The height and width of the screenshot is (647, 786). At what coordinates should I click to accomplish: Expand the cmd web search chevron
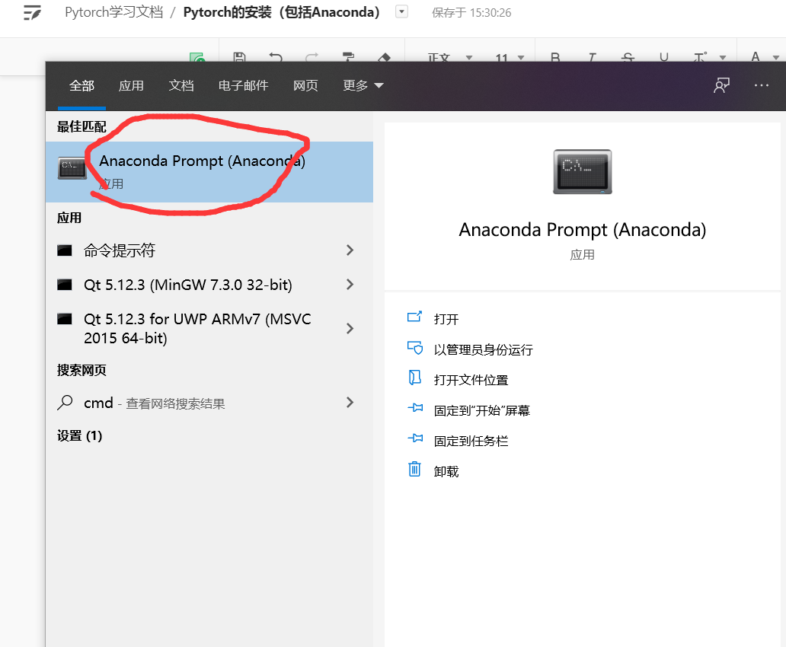[x=350, y=403]
